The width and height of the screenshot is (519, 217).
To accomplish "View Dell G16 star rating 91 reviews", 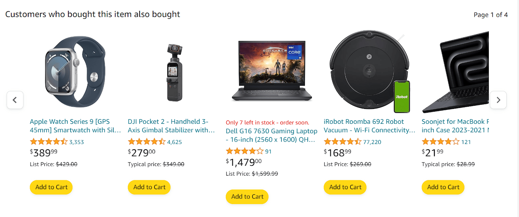I will pyautogui.click(x=245, y=151).
